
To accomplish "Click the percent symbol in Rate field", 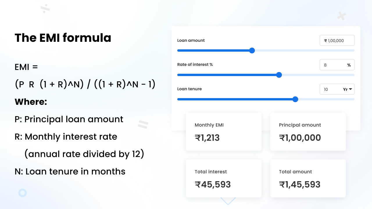I will 349,65.
